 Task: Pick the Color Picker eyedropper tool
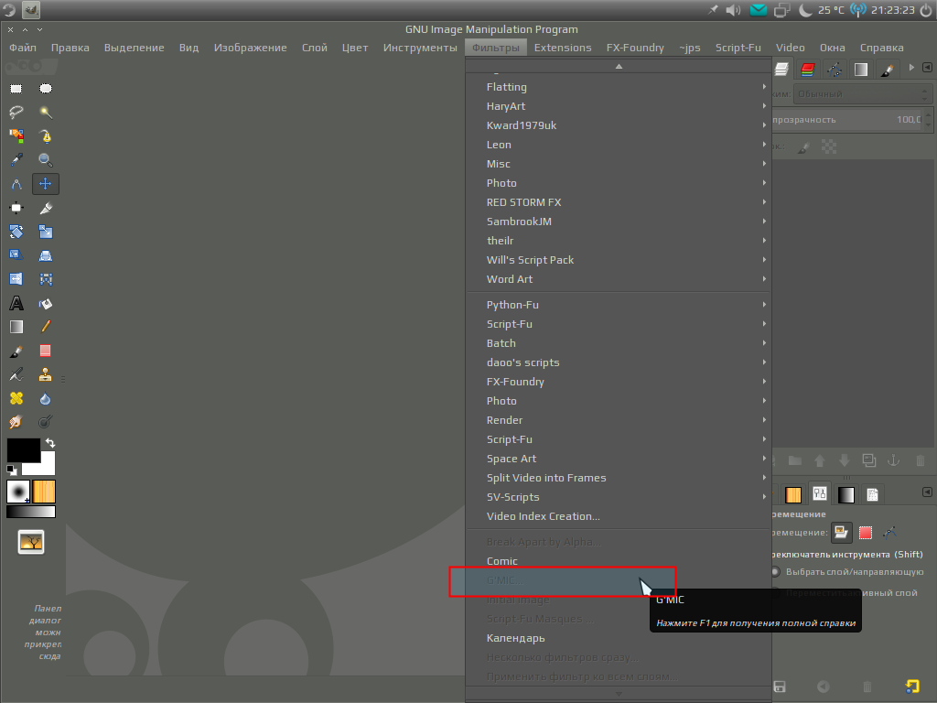point(16,160)
